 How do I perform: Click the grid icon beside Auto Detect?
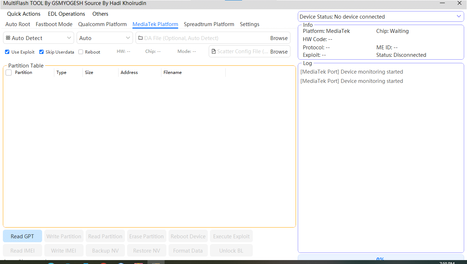(x=8, y=38)
